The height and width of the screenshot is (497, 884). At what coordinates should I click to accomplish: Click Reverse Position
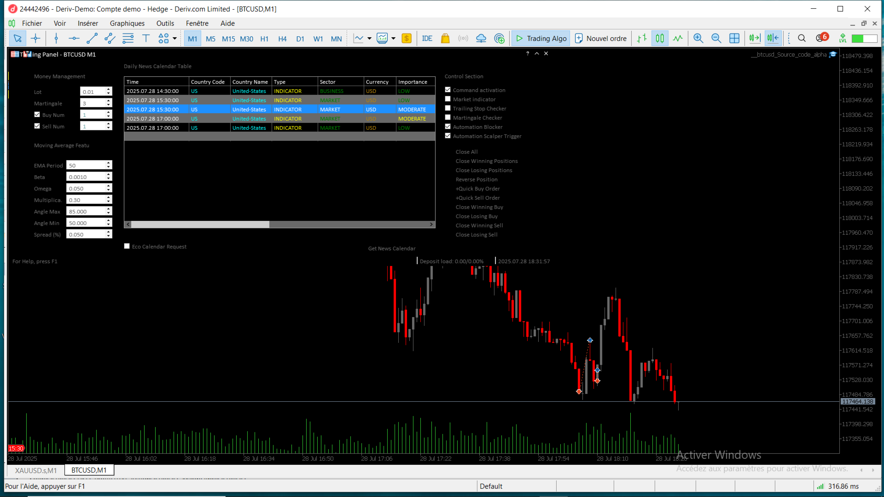(477, 179)
